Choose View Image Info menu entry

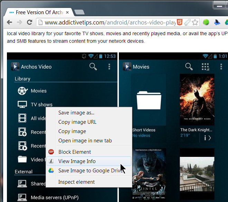pyautogui.click(x=89, y=161)
